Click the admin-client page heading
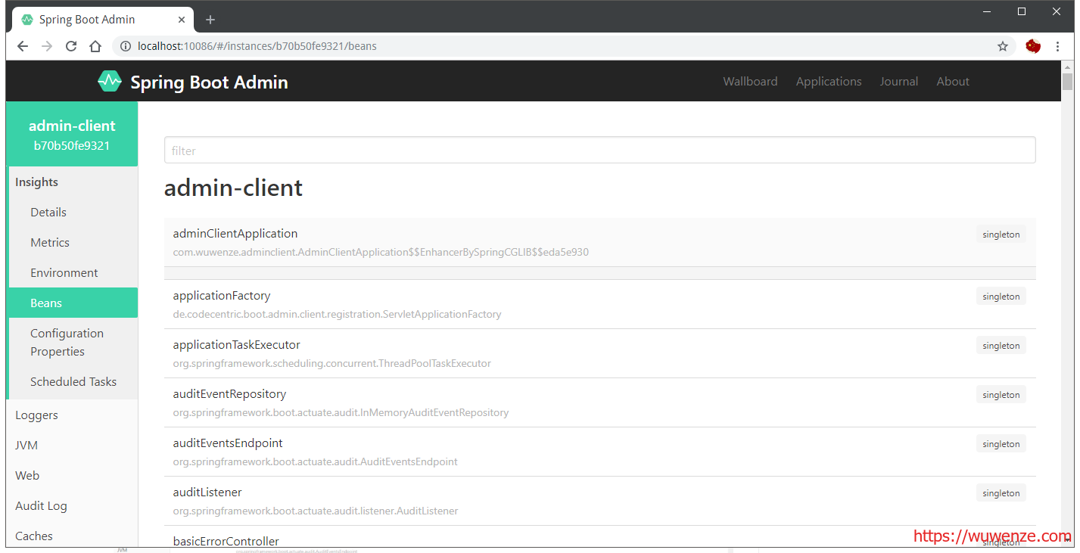Viewport: 1080px width, 553px height. pyautogui.click(x=233, y=188)
